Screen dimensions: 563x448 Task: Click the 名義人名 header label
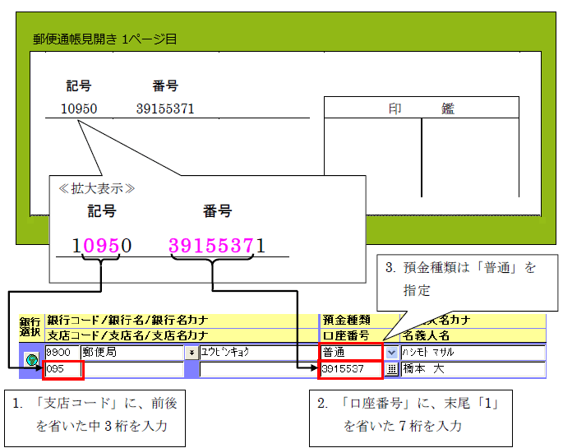point(425,335)
